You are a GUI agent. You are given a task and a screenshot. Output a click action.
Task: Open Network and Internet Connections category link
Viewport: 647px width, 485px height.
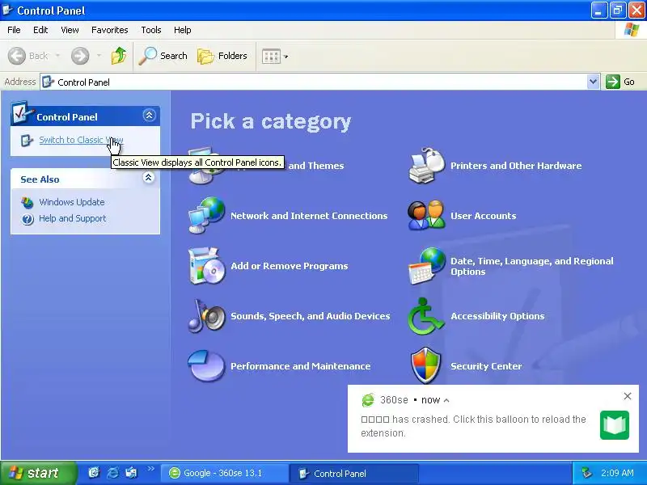point(309,216)
